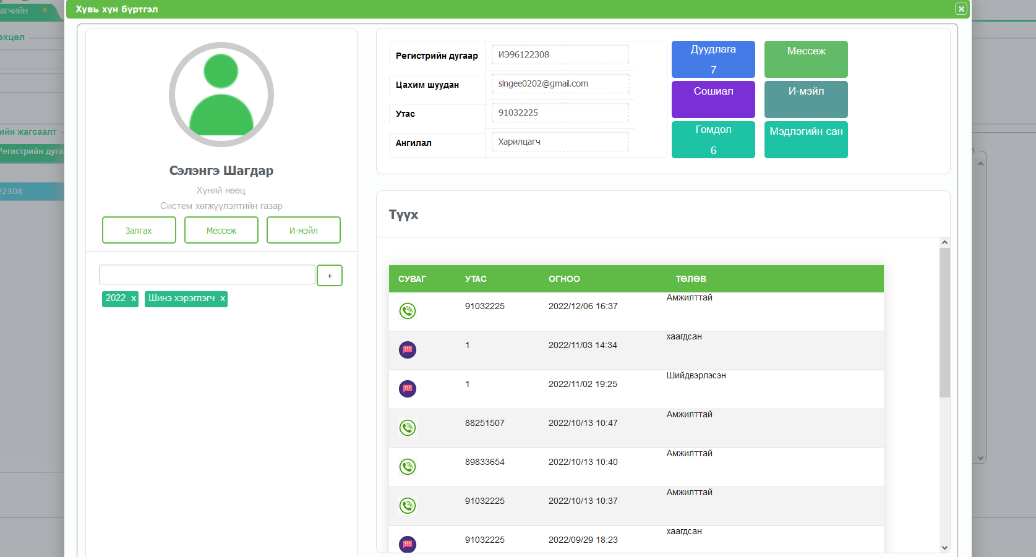Click the history scrollbar down arrow
Viewport: 1036px width, 557px height.
click(944, 548)
